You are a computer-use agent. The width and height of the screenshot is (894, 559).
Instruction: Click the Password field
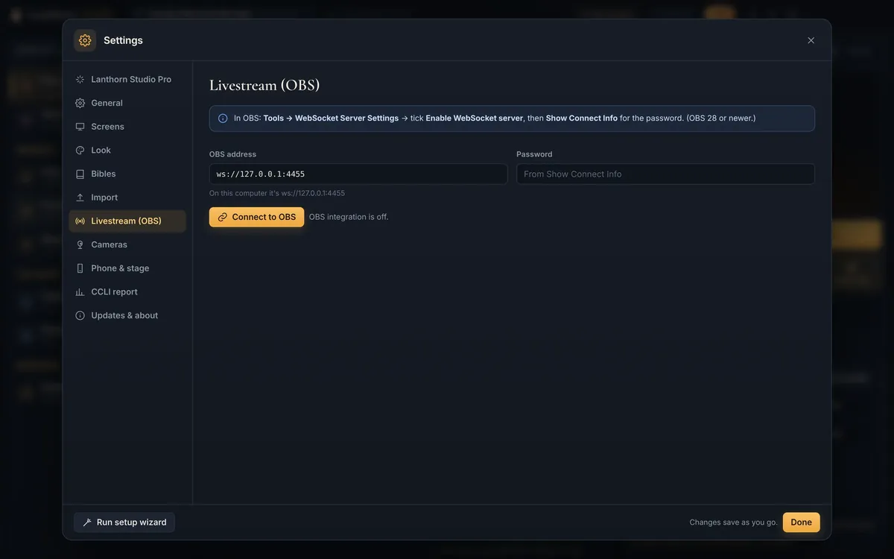[x=665, y=174]
